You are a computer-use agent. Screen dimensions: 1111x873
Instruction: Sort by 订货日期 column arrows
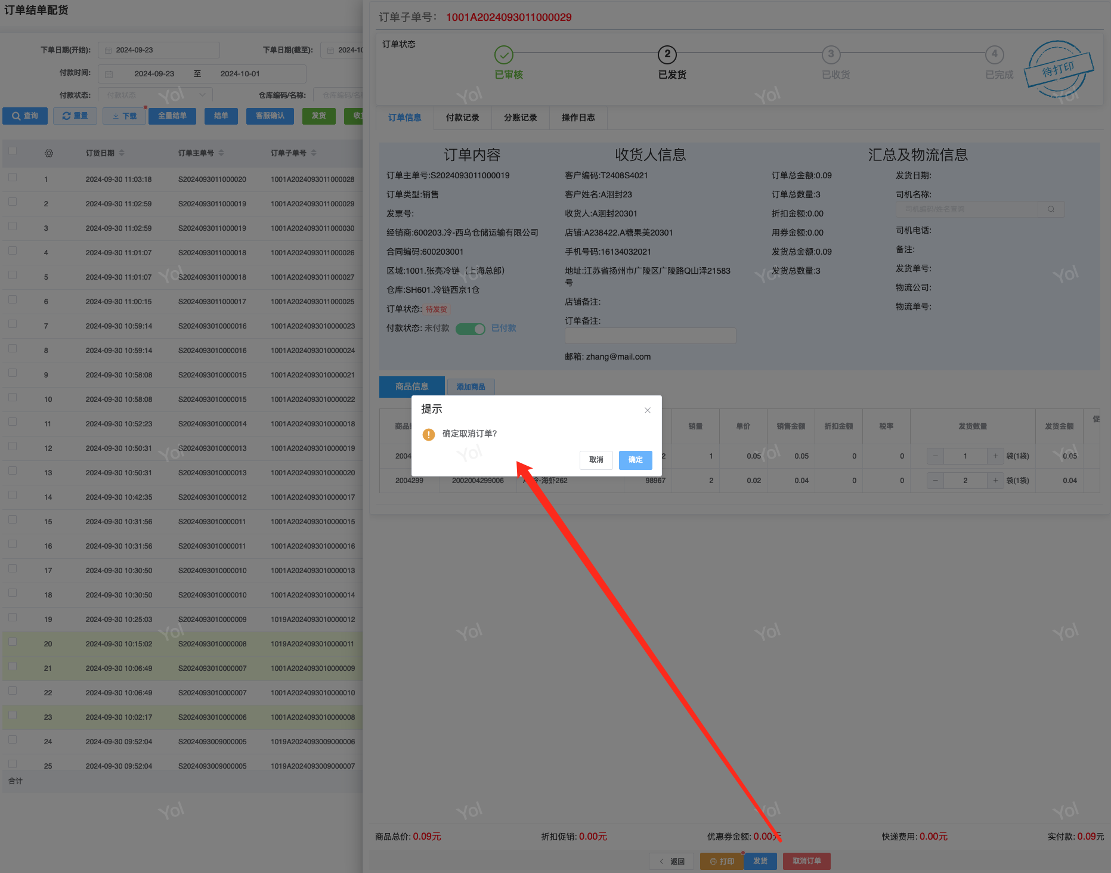click(x=122, y=153)
